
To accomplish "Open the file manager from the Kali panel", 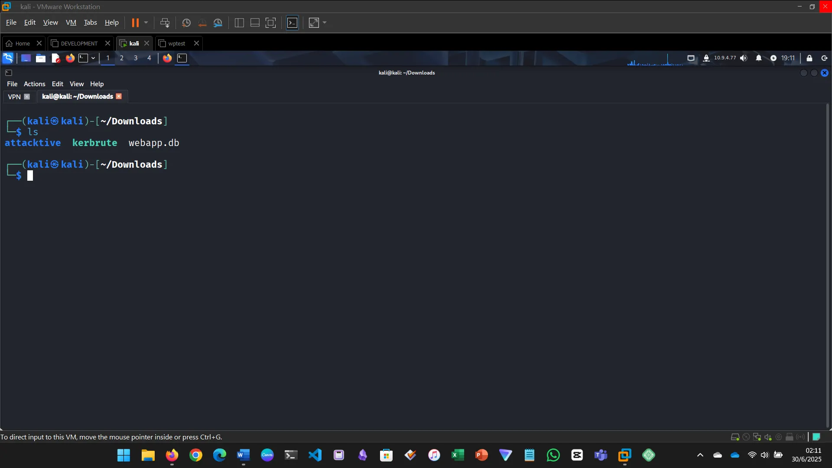I will (40, 58).
